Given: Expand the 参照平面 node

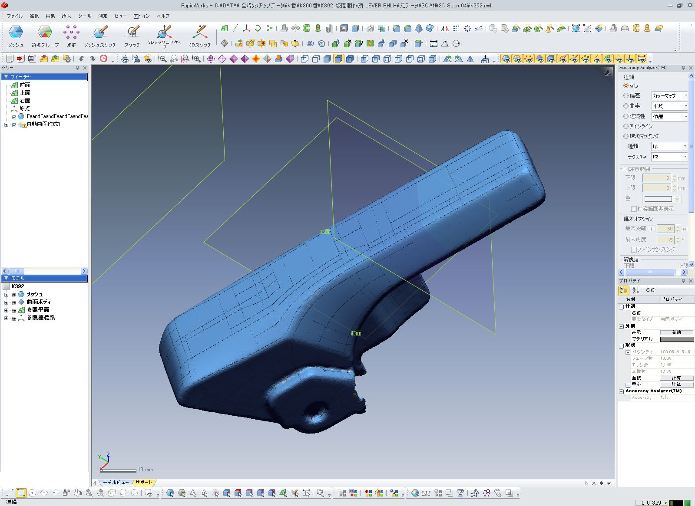Looking at the screenshot, I should (x=6, y=310).
